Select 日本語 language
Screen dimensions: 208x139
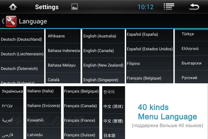tap(109, 135)
